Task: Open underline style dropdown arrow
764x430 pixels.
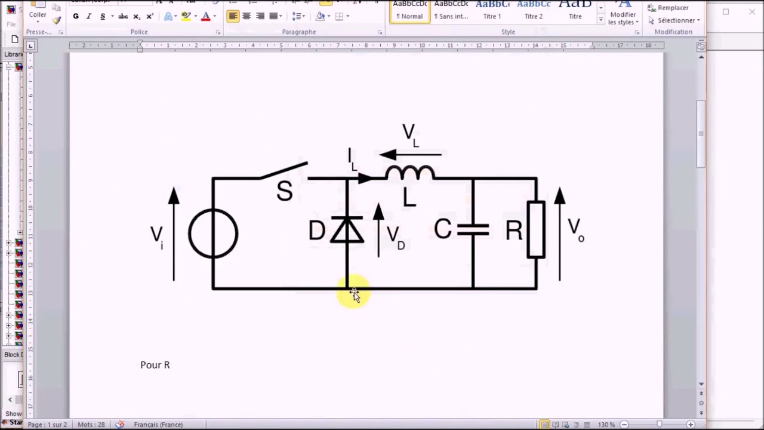Action: click(x=112, y=16)
